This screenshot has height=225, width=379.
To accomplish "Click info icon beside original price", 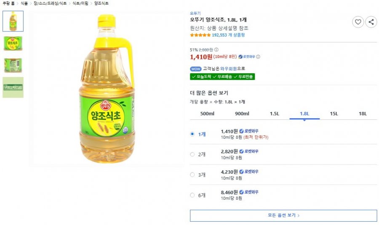I will tap(216, 50).
